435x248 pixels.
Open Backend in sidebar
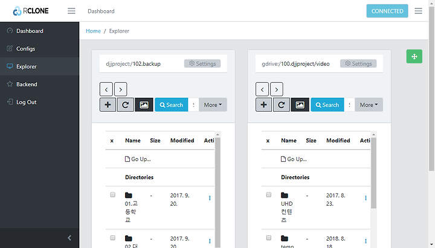39,84
